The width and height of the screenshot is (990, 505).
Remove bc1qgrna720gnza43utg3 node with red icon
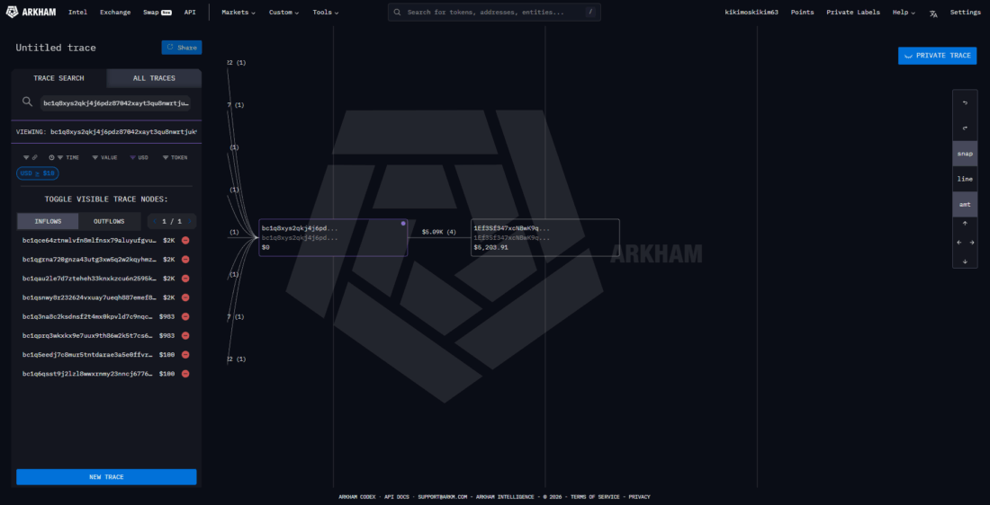pyautogui.click(x=185, y=259)
